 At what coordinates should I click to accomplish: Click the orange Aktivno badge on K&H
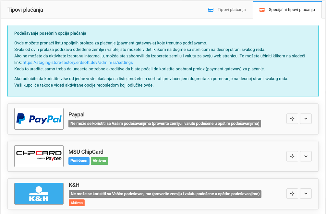(x=77, y=203)
